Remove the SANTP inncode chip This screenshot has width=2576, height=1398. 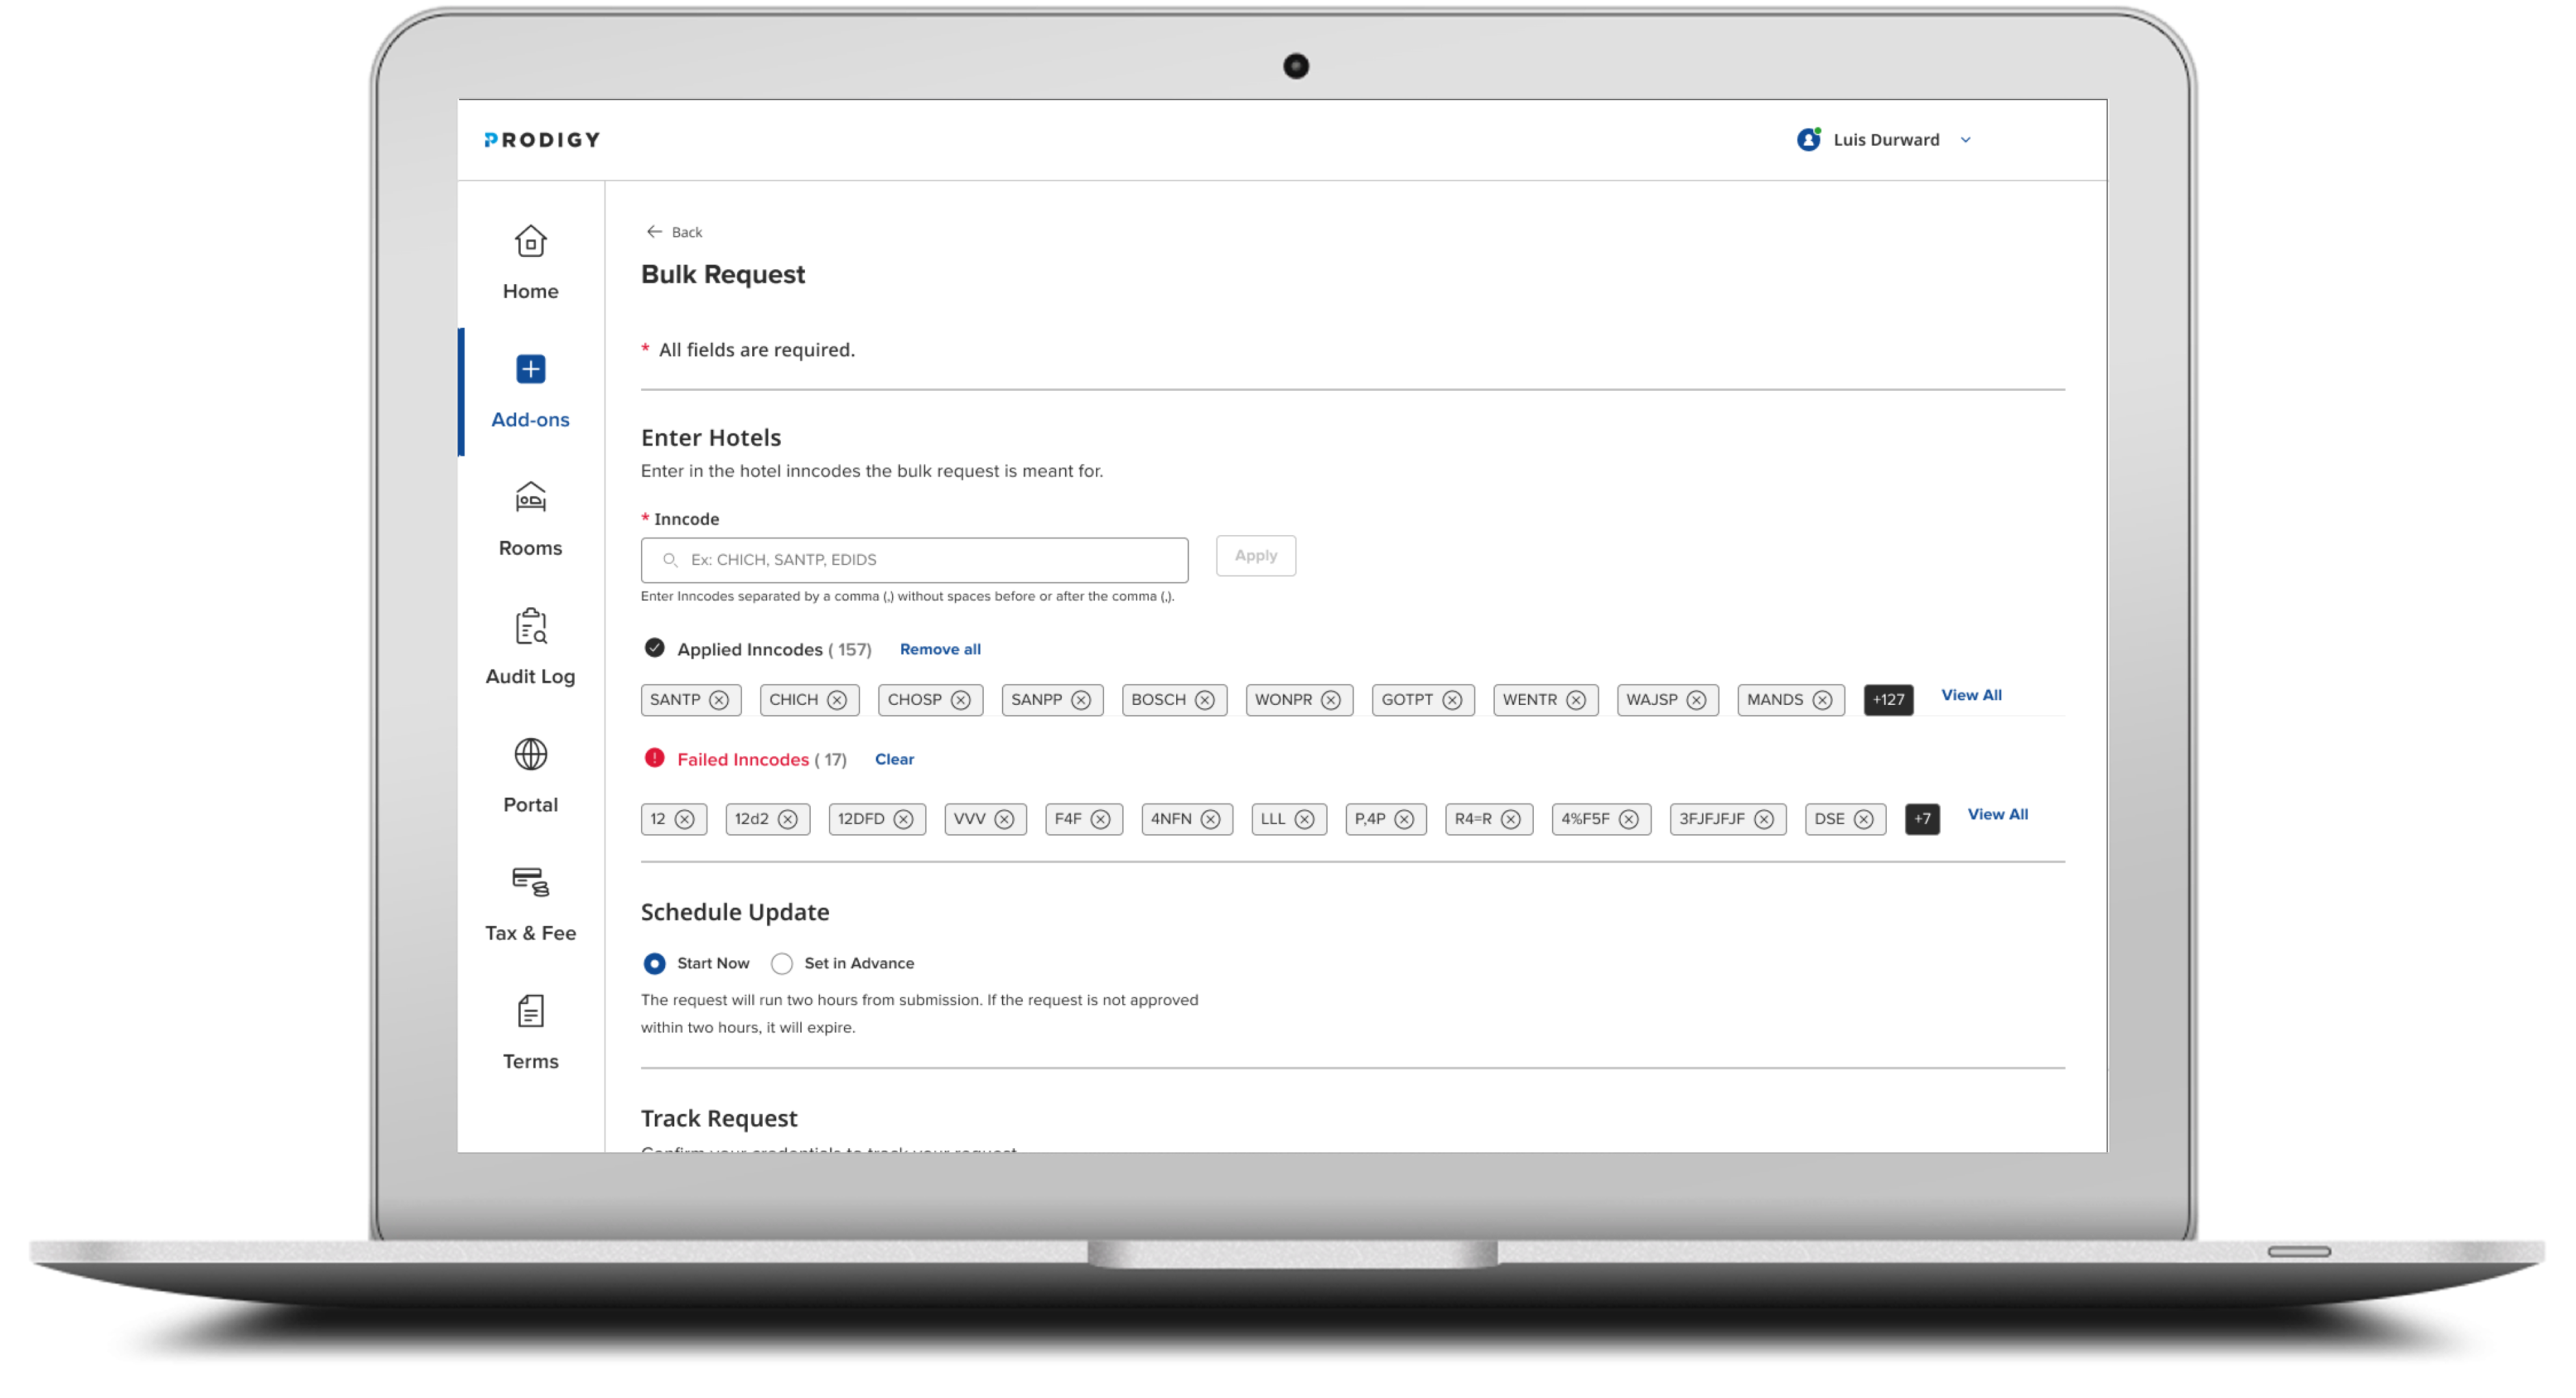coord(719,700)
